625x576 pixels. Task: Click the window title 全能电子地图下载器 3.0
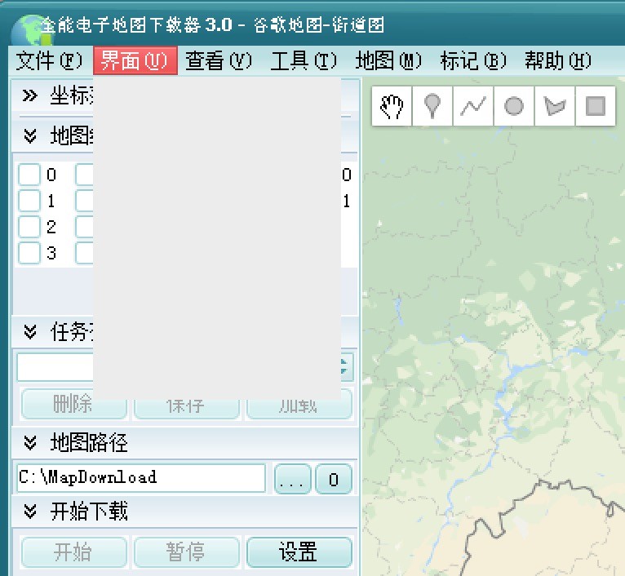tap(135, 25)
